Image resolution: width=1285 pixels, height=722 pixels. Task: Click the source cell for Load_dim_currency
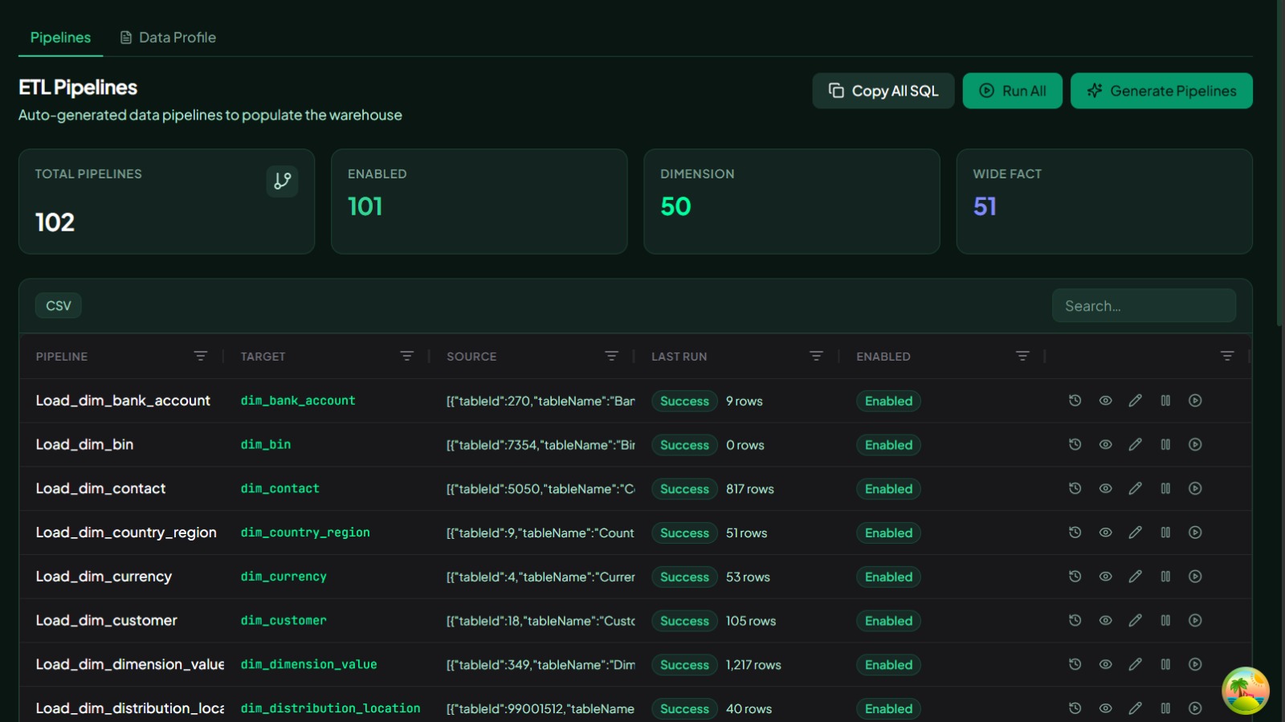click(541, 577)
